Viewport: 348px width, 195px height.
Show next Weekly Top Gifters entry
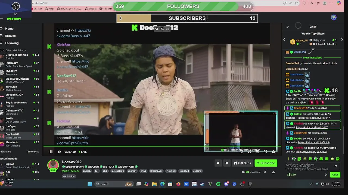(342, 40)
